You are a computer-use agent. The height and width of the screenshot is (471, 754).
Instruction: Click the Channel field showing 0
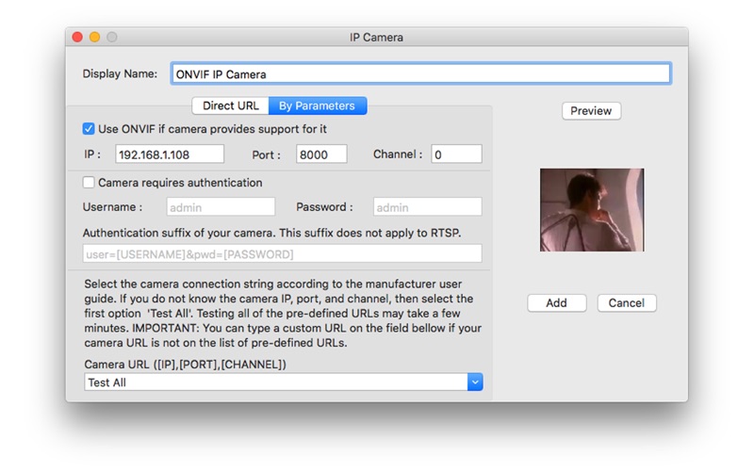(x=456, y=154)
